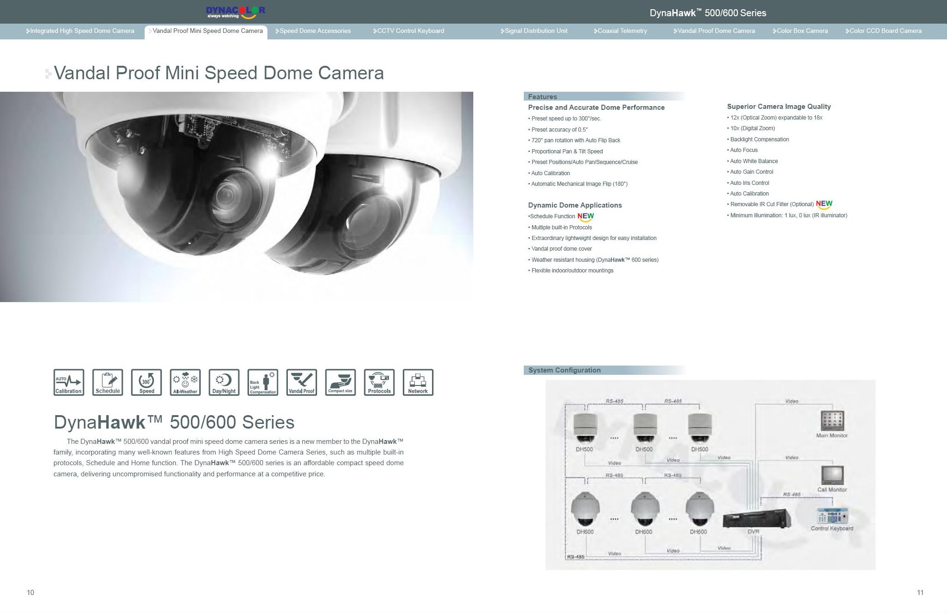The image size is (947, 613).
Task: Open the Vandal Proof Dome Camera tab
Action: point(714,31)
